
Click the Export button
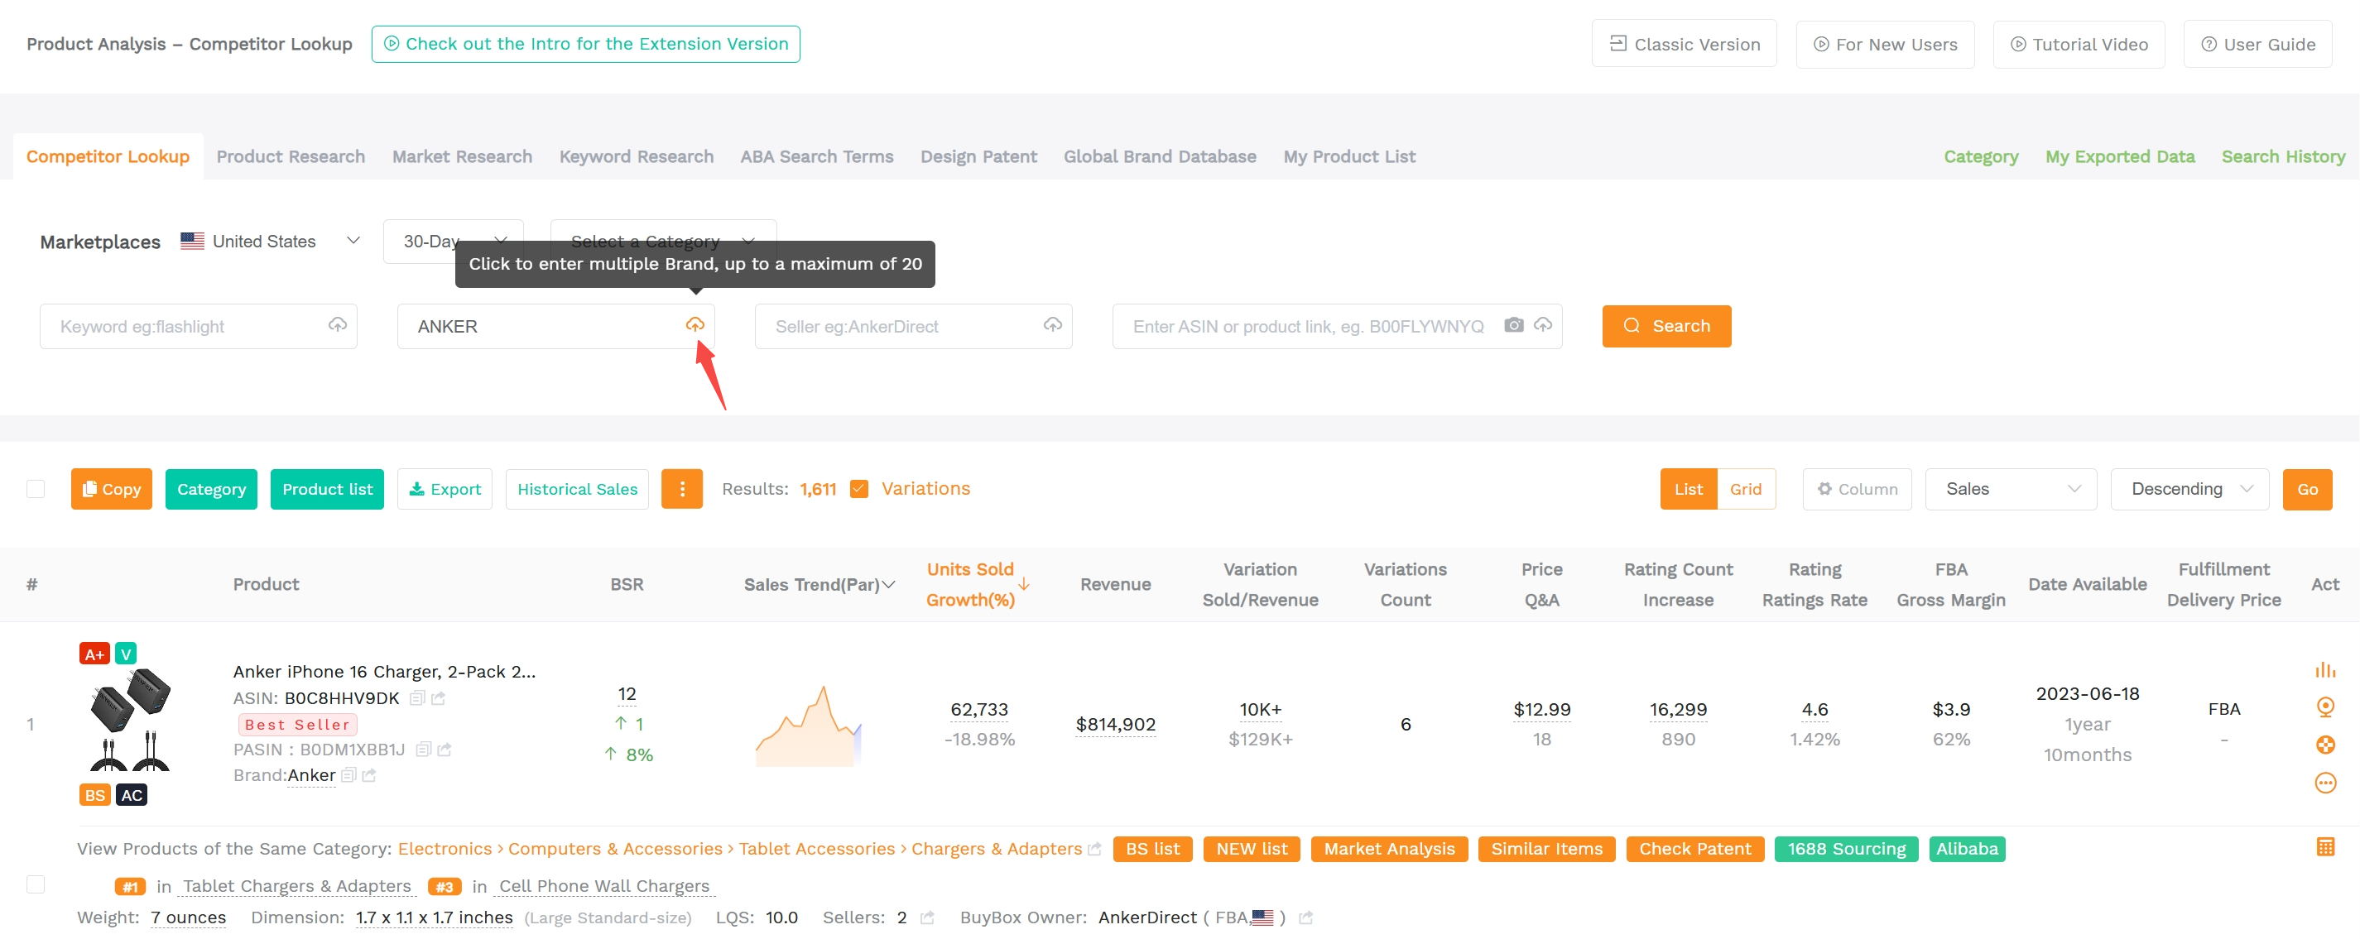tap(445, 489)
